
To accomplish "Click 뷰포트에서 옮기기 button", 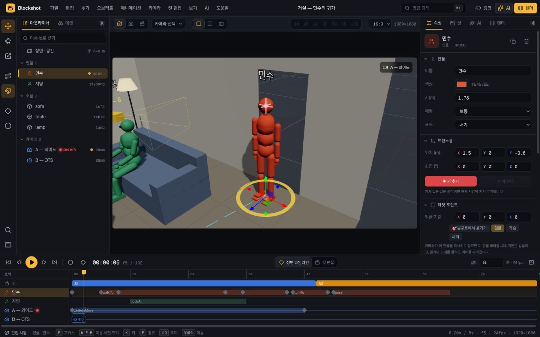I will [x=469, y=228].
